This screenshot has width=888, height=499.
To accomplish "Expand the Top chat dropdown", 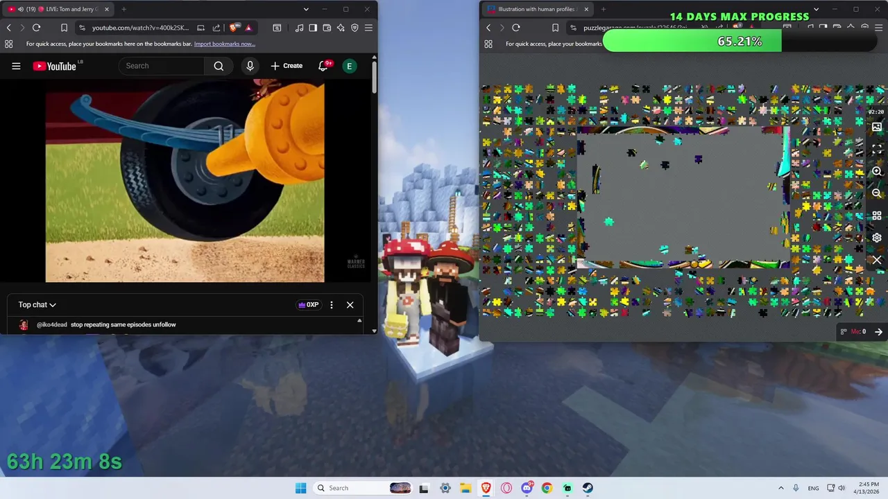I will coord(37,305).
